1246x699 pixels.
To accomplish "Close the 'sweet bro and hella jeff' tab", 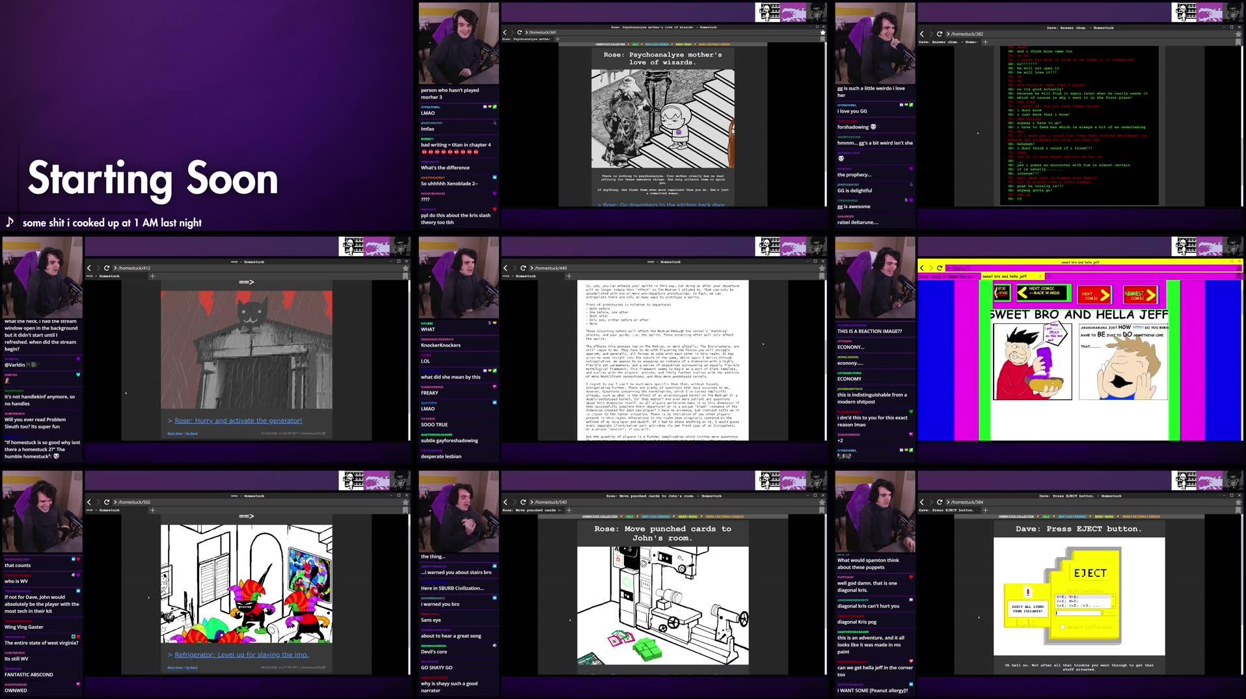I will pos(1040,276).
